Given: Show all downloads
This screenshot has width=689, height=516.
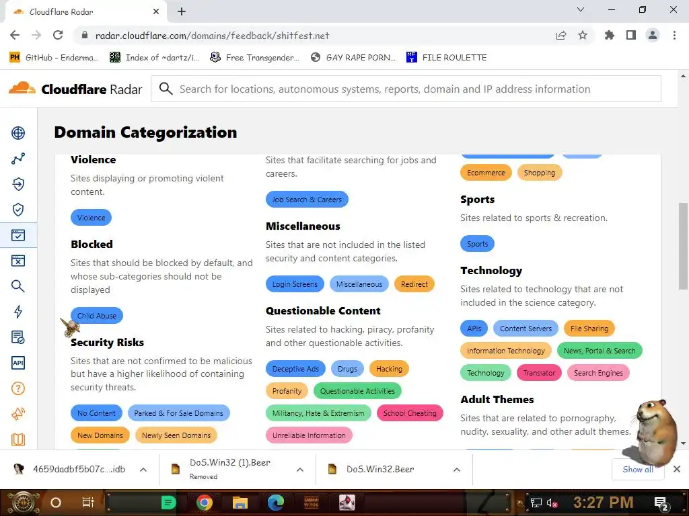Looking at the screenshot, I should pos(638,470).
